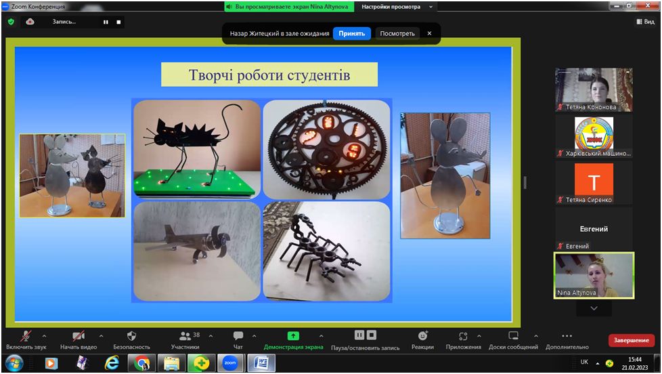This screenshot has height=374, width=662.
Task: Click the UK language indicator
Action: click(584, 362)
